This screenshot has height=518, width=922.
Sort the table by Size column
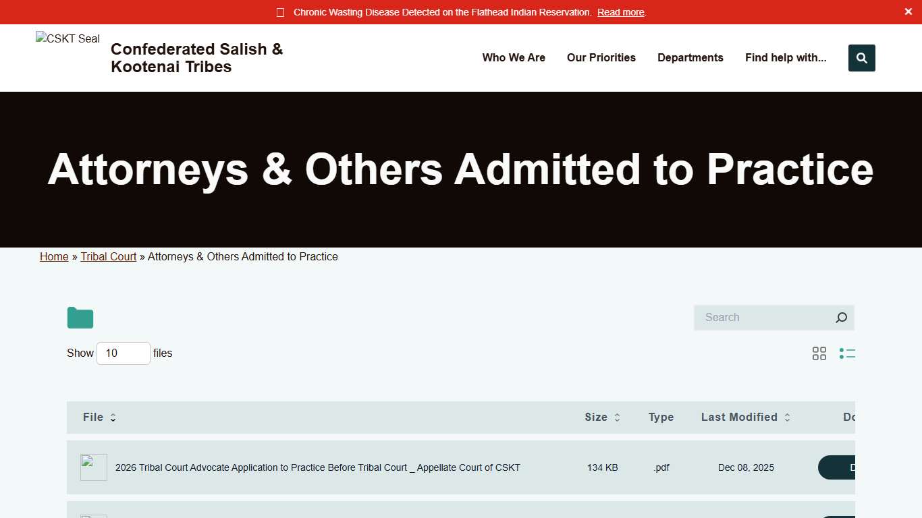tap(616, 418)
